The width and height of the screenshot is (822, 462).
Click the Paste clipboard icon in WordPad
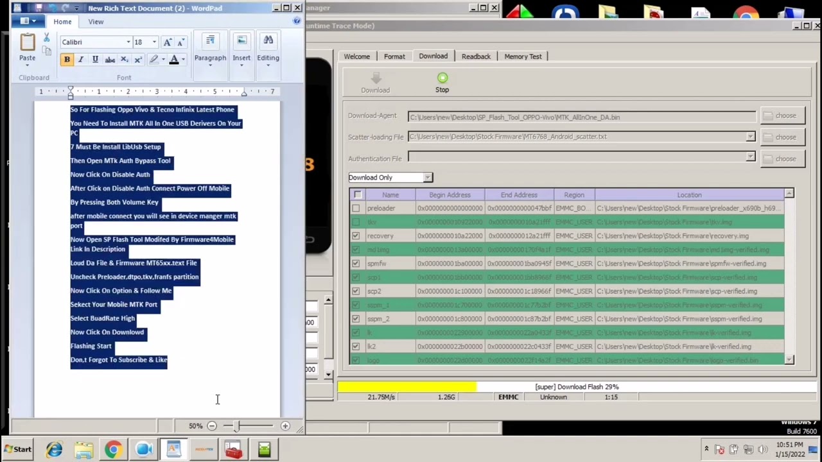tap(27, 43)
